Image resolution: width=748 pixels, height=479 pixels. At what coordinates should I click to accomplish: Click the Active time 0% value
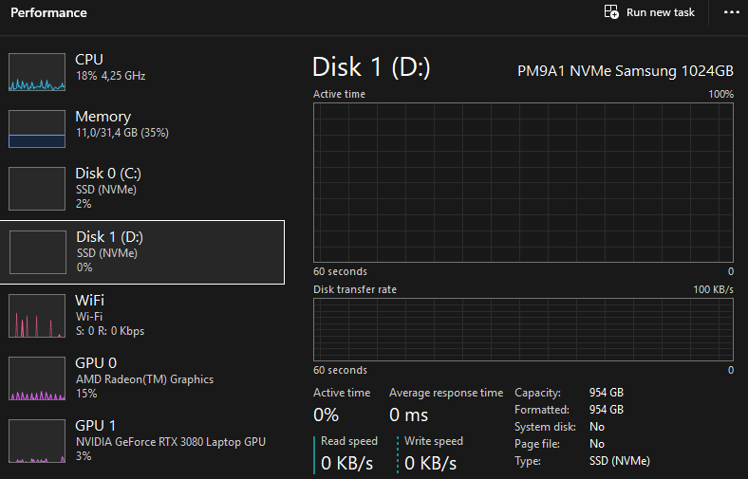pos(327,415)
